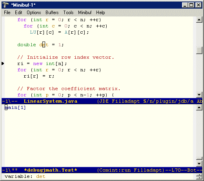
Task: Open the Options menu
Action: tap(34, 13)
